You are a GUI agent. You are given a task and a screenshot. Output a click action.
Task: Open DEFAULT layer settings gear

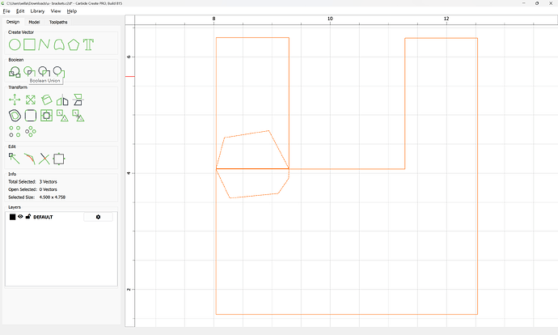pos(98,217)
